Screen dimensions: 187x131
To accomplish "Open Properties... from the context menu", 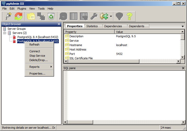I will coord(39,74).
